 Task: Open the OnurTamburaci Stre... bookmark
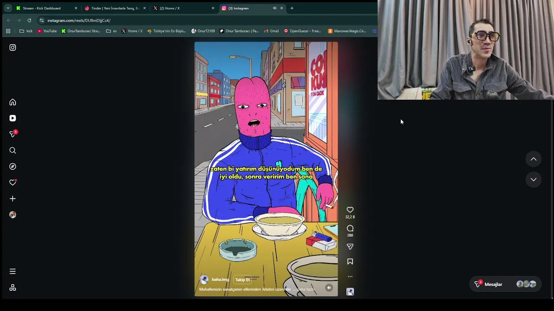(81, 31)
